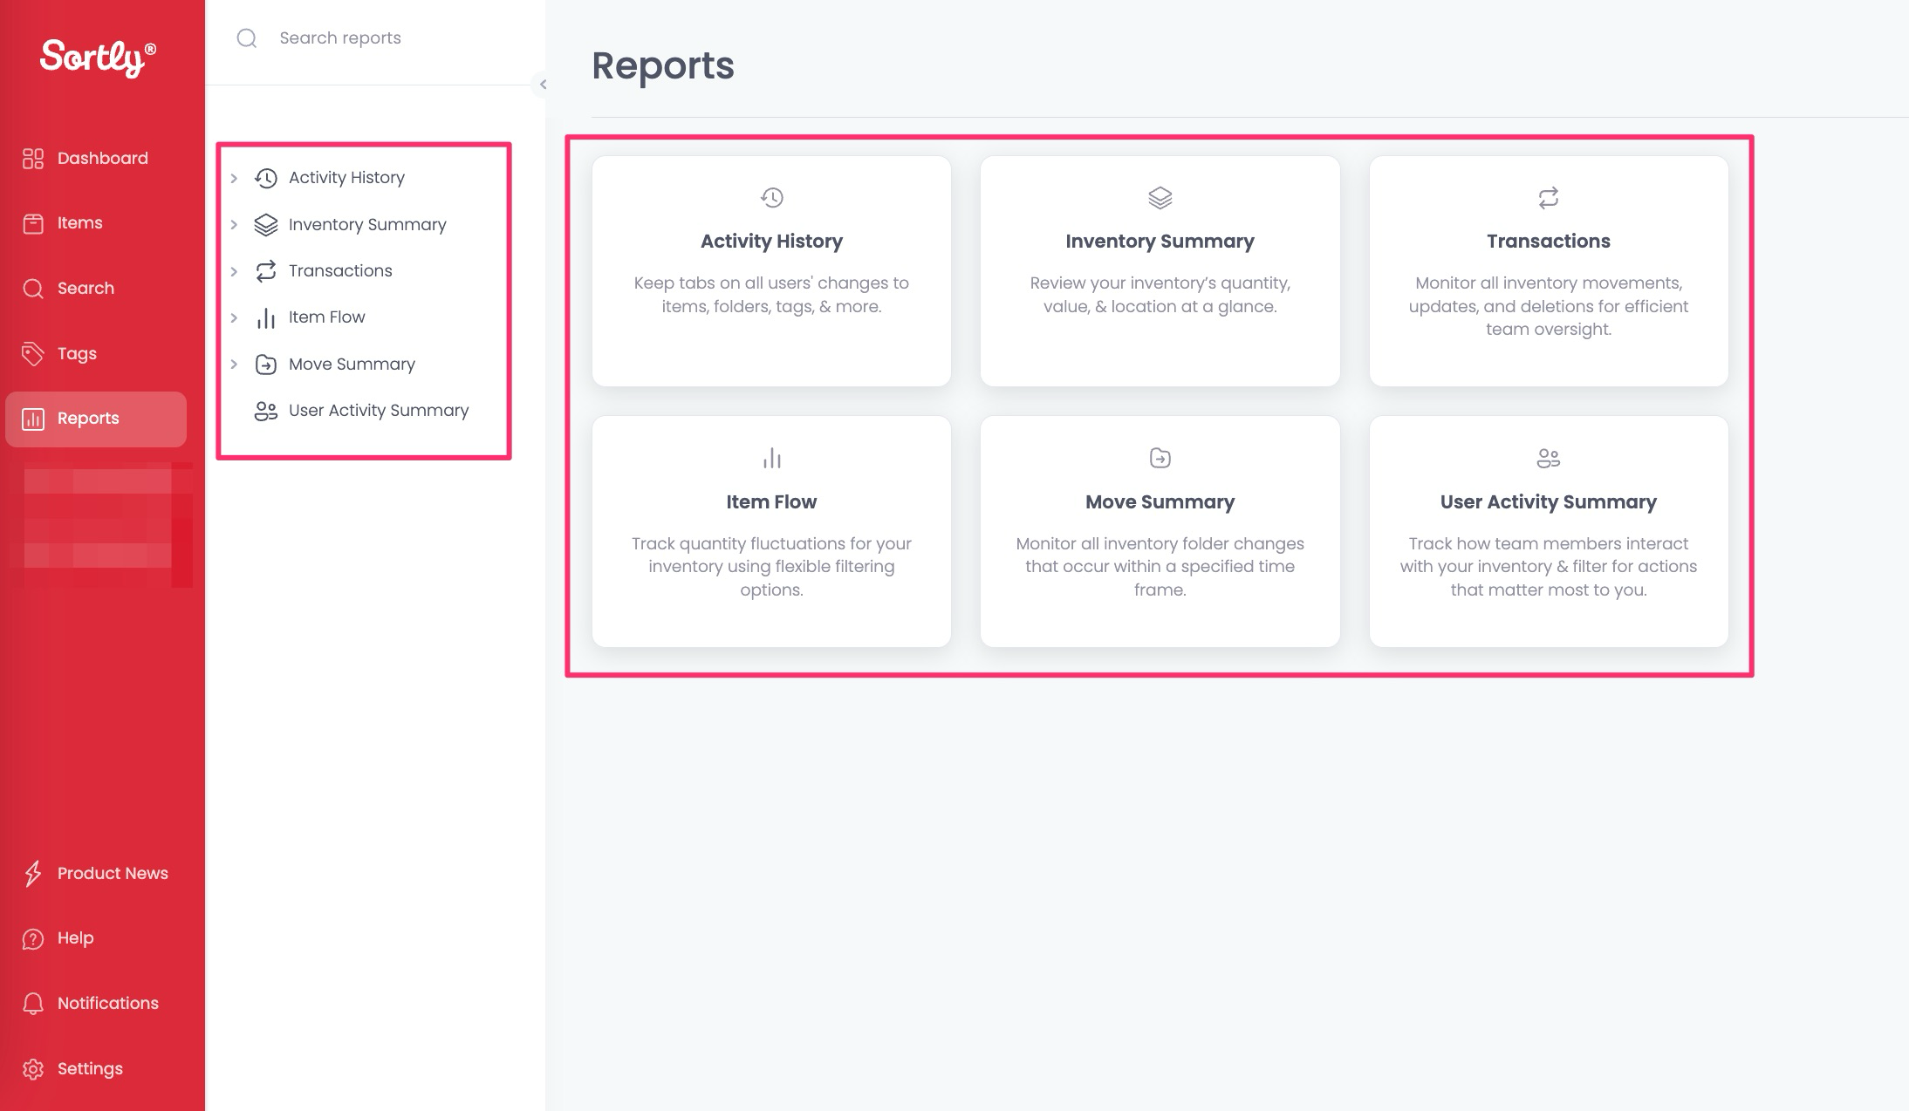
Task: Open Dashboard from the sidebar
Action: [102, 158]
